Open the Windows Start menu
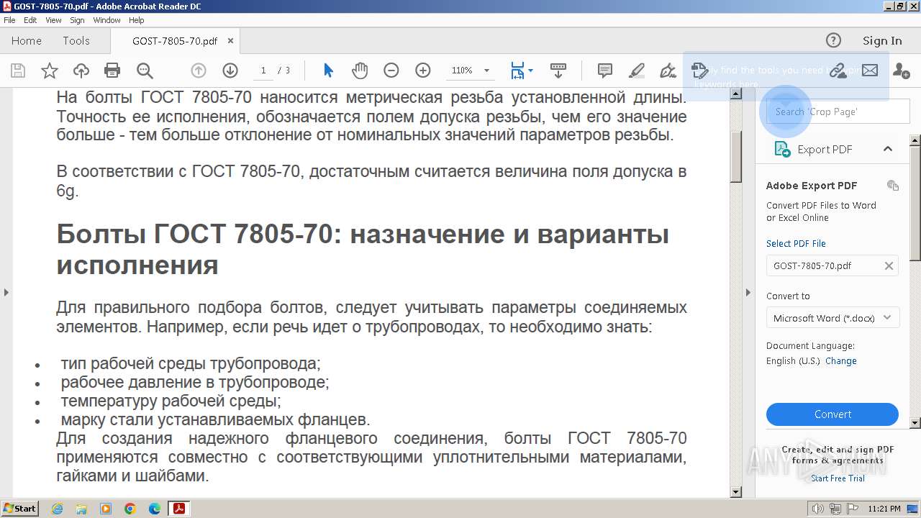 19,509
